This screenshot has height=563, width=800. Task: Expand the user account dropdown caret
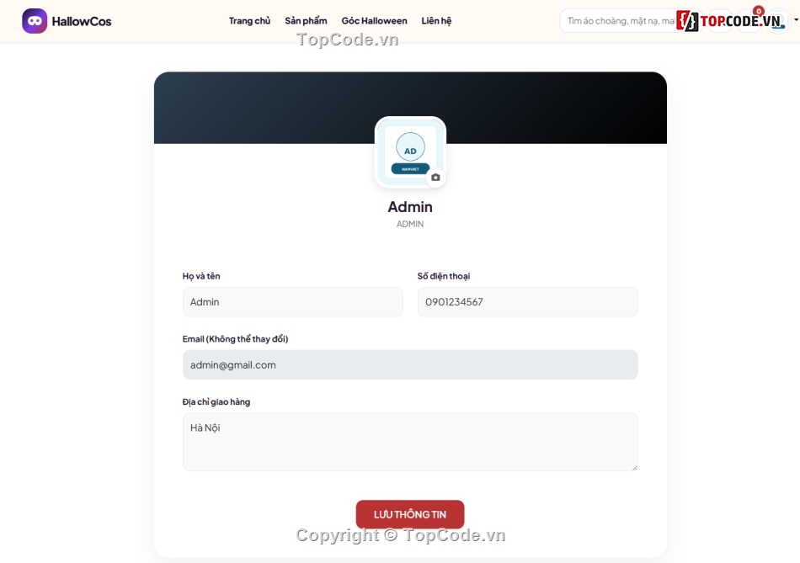(796, 20)
